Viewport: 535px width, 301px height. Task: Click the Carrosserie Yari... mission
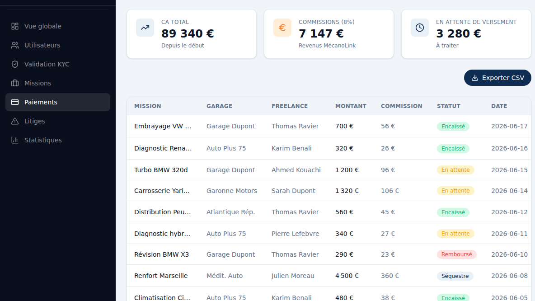coord(162,191)
